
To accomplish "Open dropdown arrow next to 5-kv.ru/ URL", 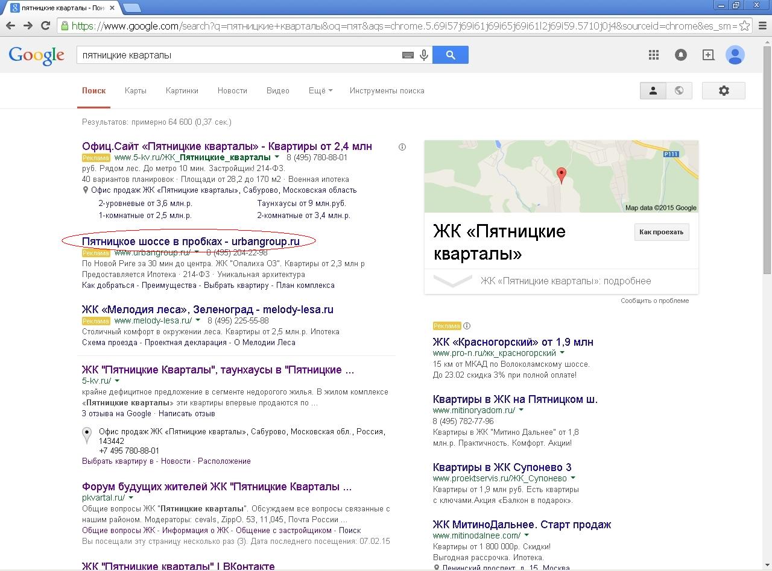I will coord(117,381).
